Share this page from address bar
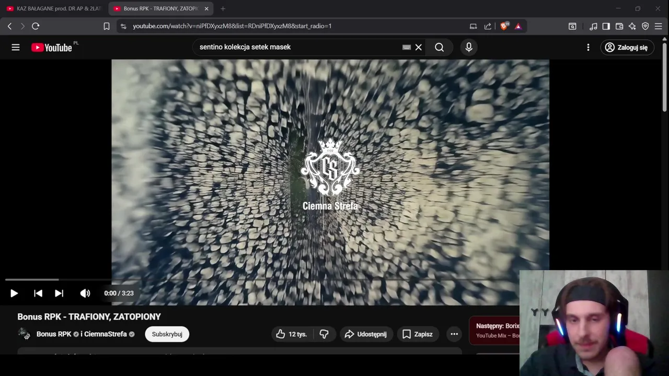The height and width of the screenshot is (376, 669). tap(488, 26)
